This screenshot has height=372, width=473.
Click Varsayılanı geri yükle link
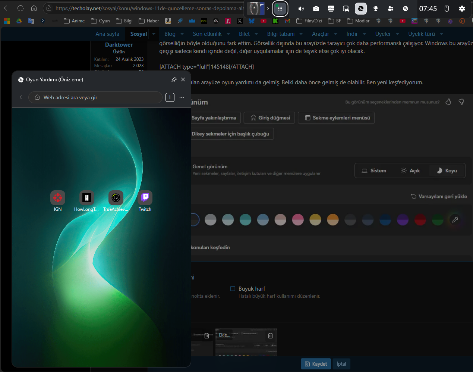click(439, 196)
